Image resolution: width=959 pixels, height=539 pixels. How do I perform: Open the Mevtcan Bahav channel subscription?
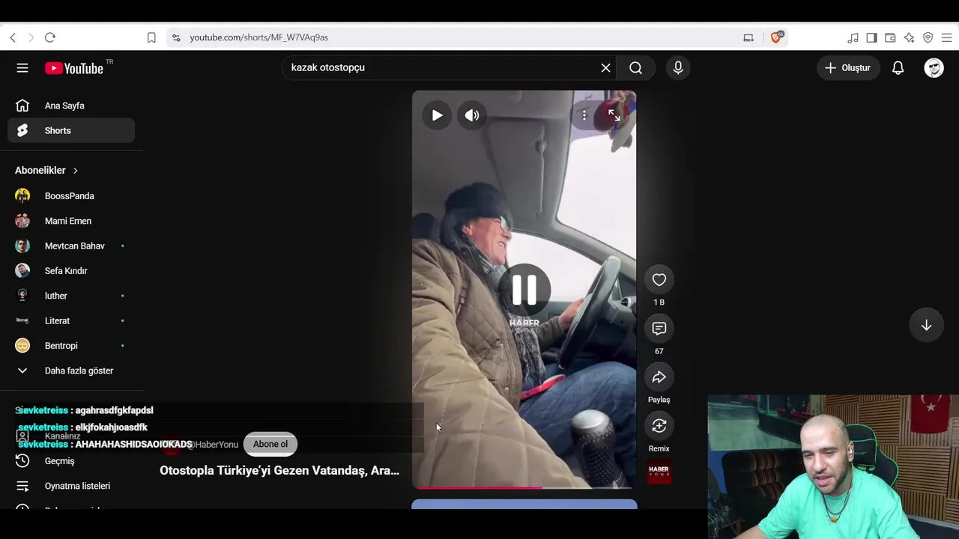pos(71,246)
